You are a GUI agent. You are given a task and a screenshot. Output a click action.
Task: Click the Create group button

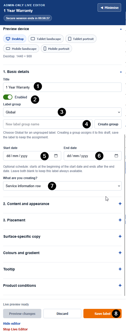coord(108,124)
